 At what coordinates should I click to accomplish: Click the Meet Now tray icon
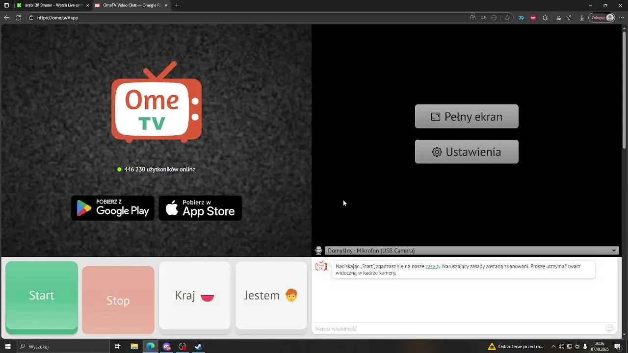coord(577,347)
